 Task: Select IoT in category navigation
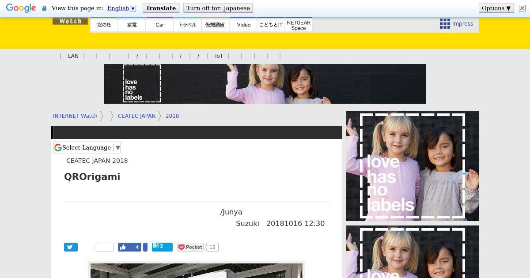[x=219, y=56]
